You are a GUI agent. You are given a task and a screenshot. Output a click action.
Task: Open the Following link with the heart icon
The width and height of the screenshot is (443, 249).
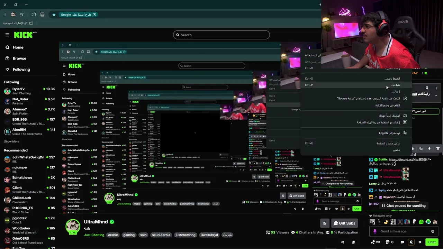point(18,70)
